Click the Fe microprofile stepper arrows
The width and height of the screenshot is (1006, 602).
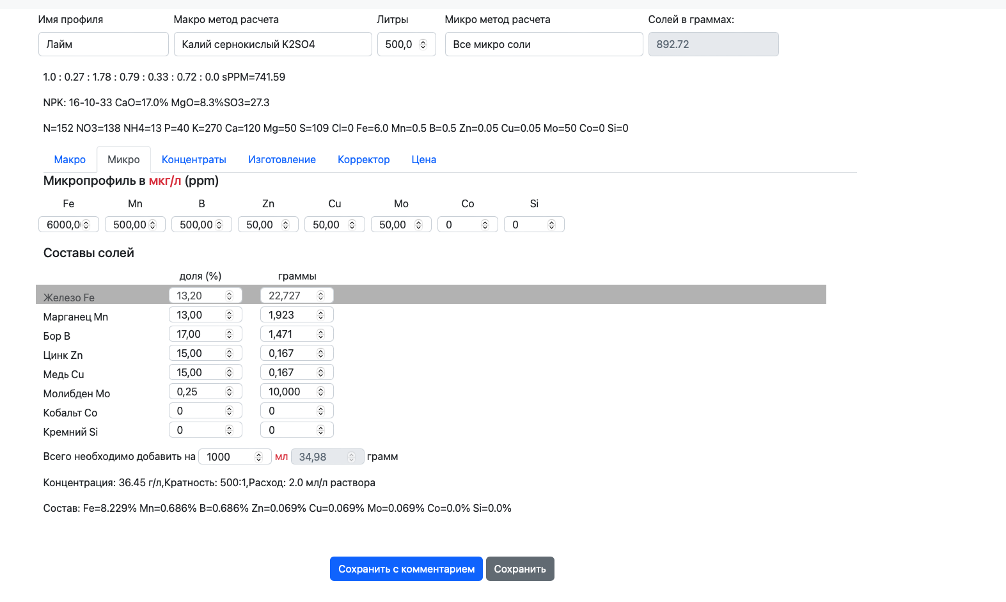(x=86, y=225)
